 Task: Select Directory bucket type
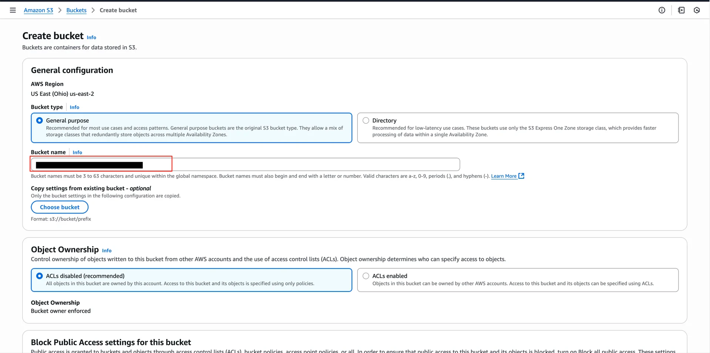point(518,128)
